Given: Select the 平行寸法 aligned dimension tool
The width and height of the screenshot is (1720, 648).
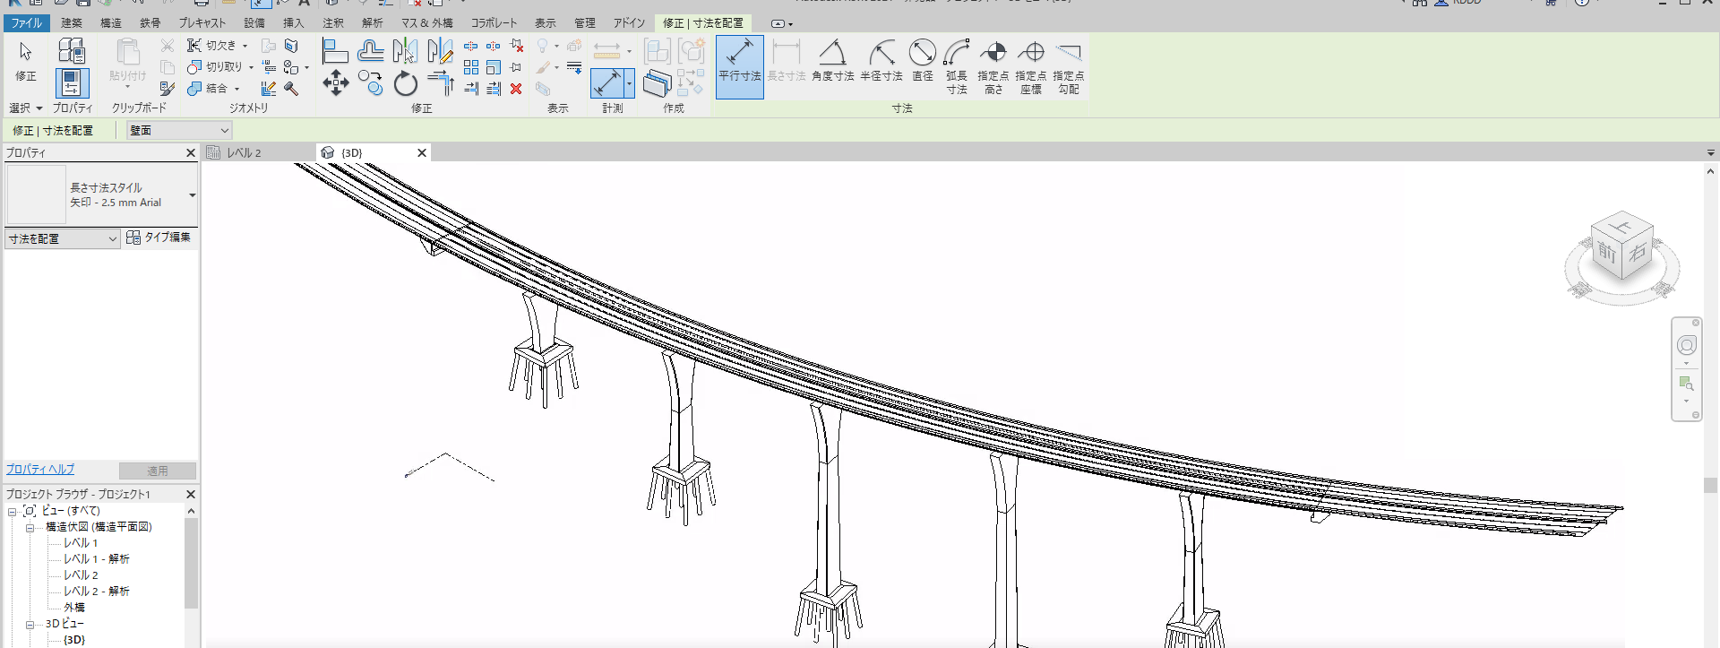Looking at the screenshot, I should 739,66.
